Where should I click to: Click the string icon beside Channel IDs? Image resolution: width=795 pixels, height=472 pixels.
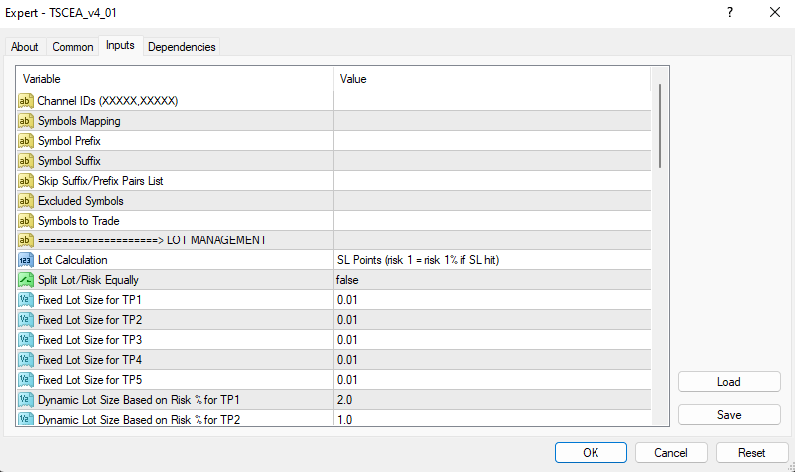[x=26, y=101]
